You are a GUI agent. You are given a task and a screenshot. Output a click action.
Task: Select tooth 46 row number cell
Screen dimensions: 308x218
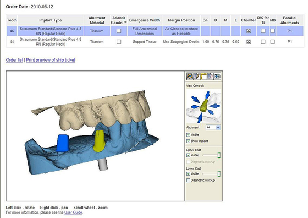pos(12,31)
